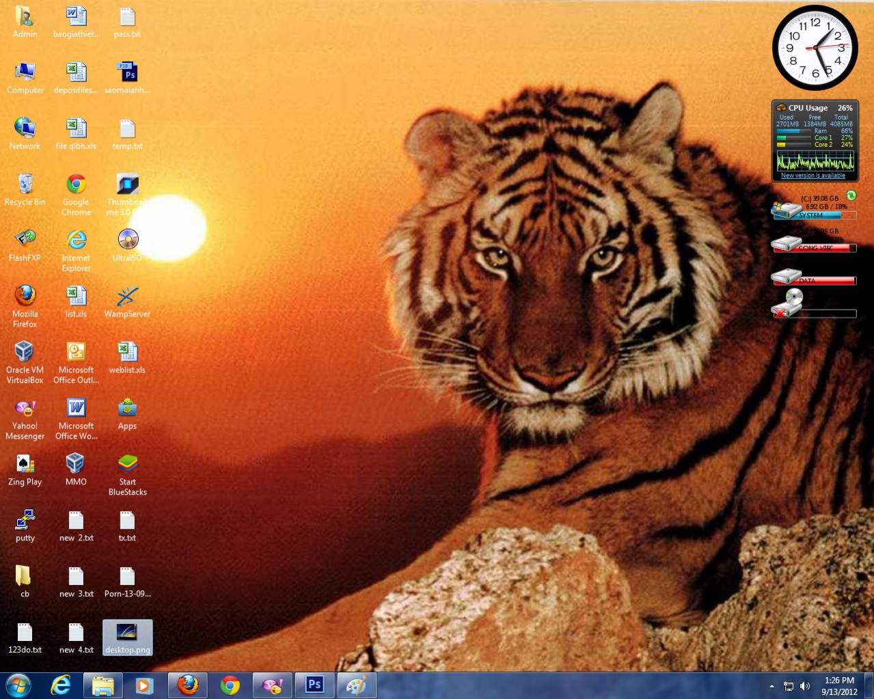The image size is (874, 699).
Task: Switch to Windows Explorer on the taskbar
Action: tap(103, 685)
